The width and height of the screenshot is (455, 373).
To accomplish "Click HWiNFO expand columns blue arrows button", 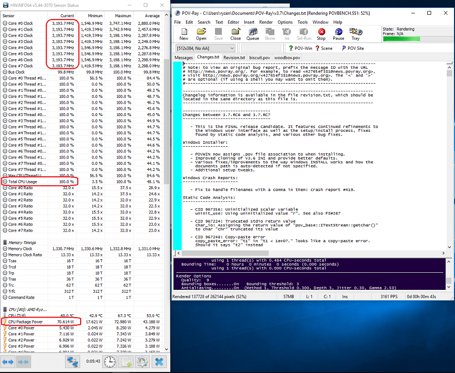I will click(8, 362).
